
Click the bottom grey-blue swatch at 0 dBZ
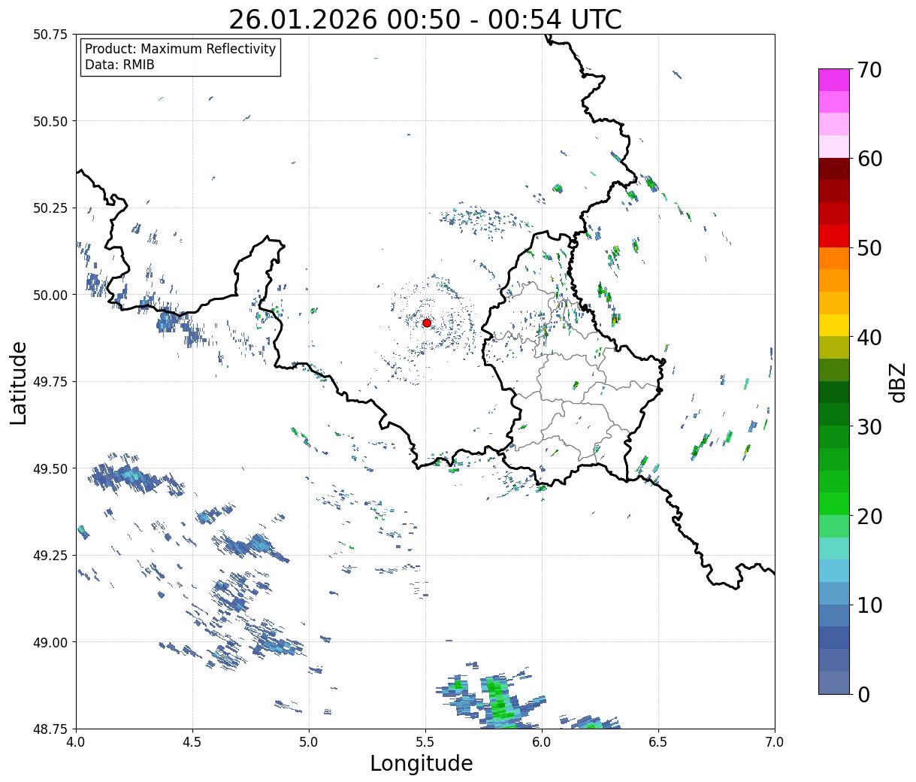[834, 682]
